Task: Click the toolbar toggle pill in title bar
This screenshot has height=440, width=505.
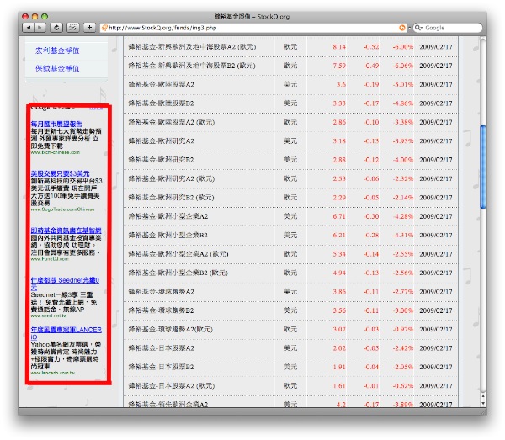Action: coord(479,15)
